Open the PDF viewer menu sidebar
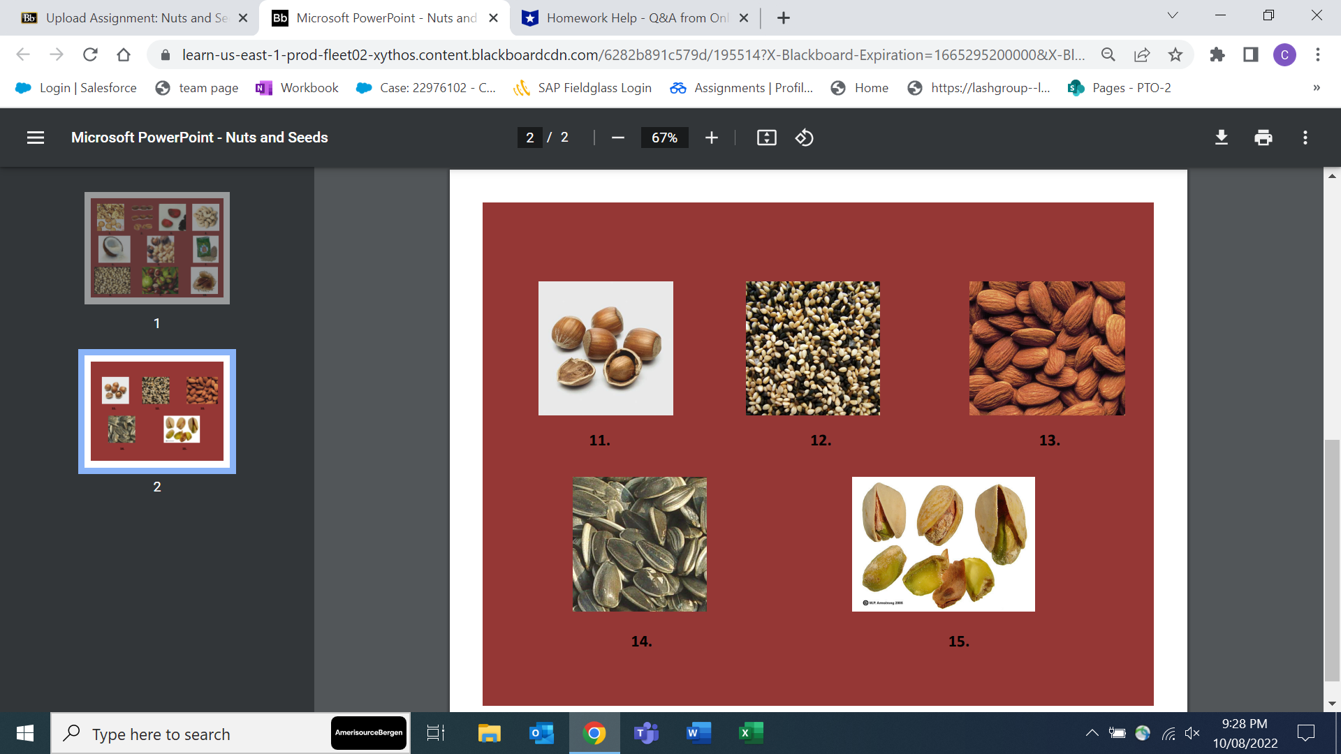1341x754 pixels. pyautogui.click(x=35, y=138)
